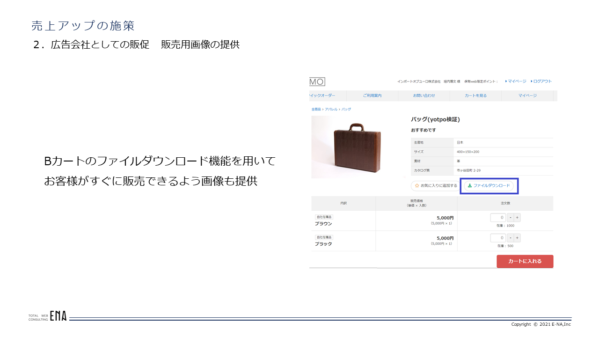The width and height of the screenshot is (599, 337).
Task: Click the カタログ頁 value 市ヶ谷田町 2-29
Action: click(x=469, y=170)
